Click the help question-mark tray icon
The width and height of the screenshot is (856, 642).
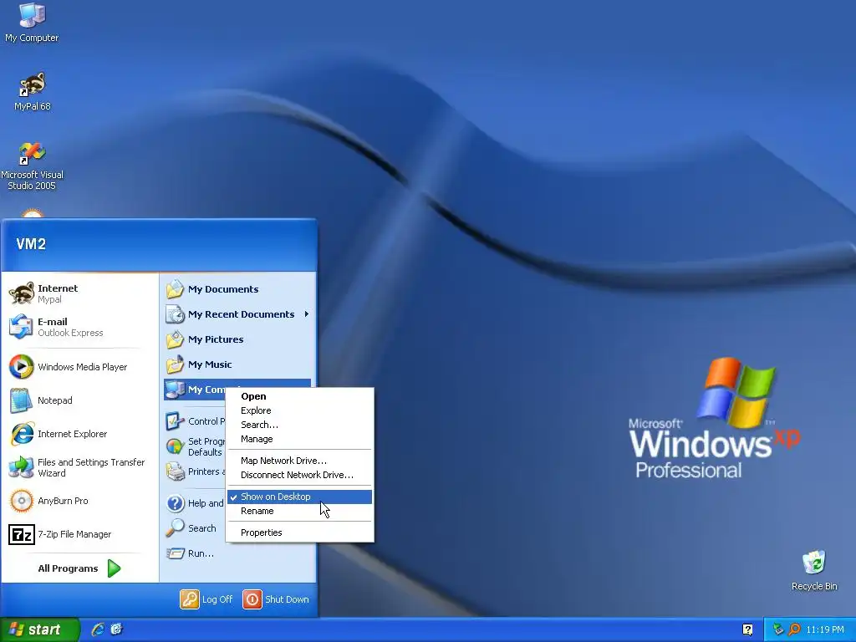pyautogui.click(x=748, y=629)
